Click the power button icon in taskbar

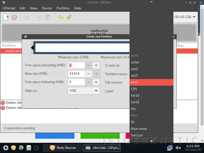36,148
